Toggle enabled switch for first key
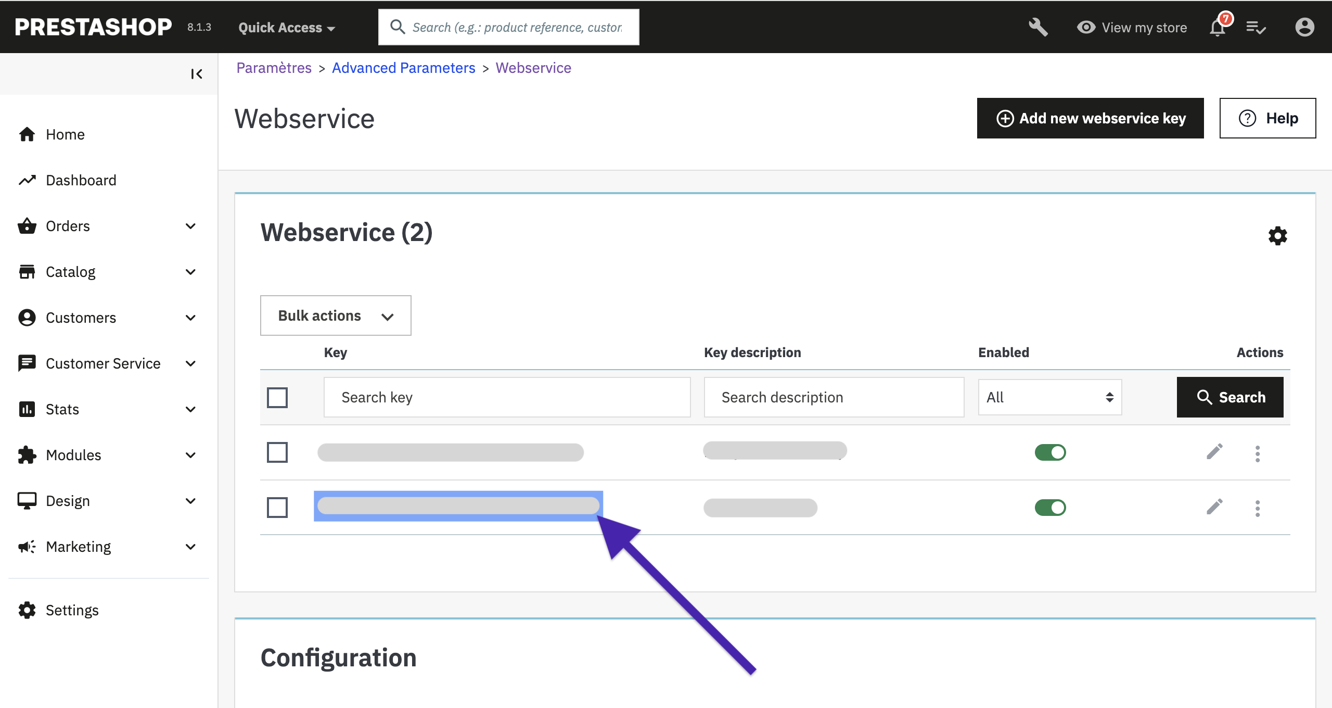Viewport: 1332px width, 708px height. (x=1050, y=452)
